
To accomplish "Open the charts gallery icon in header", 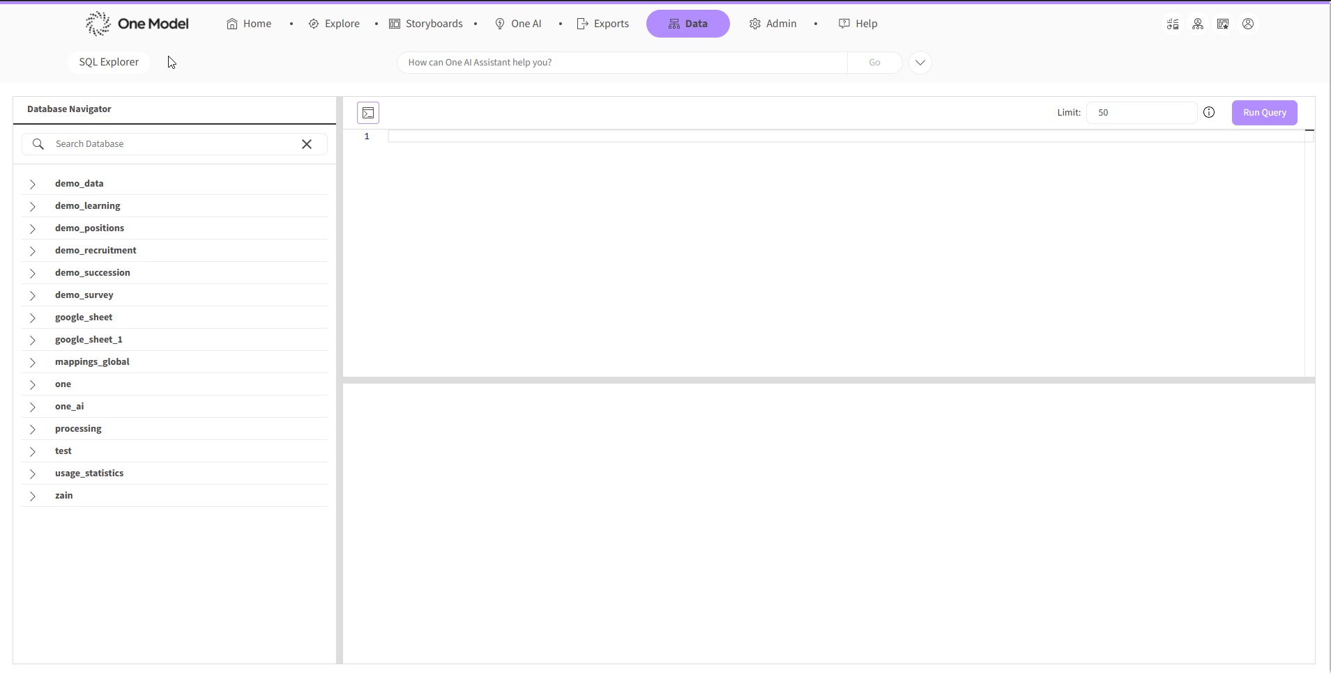I will tap(1173, 24).
